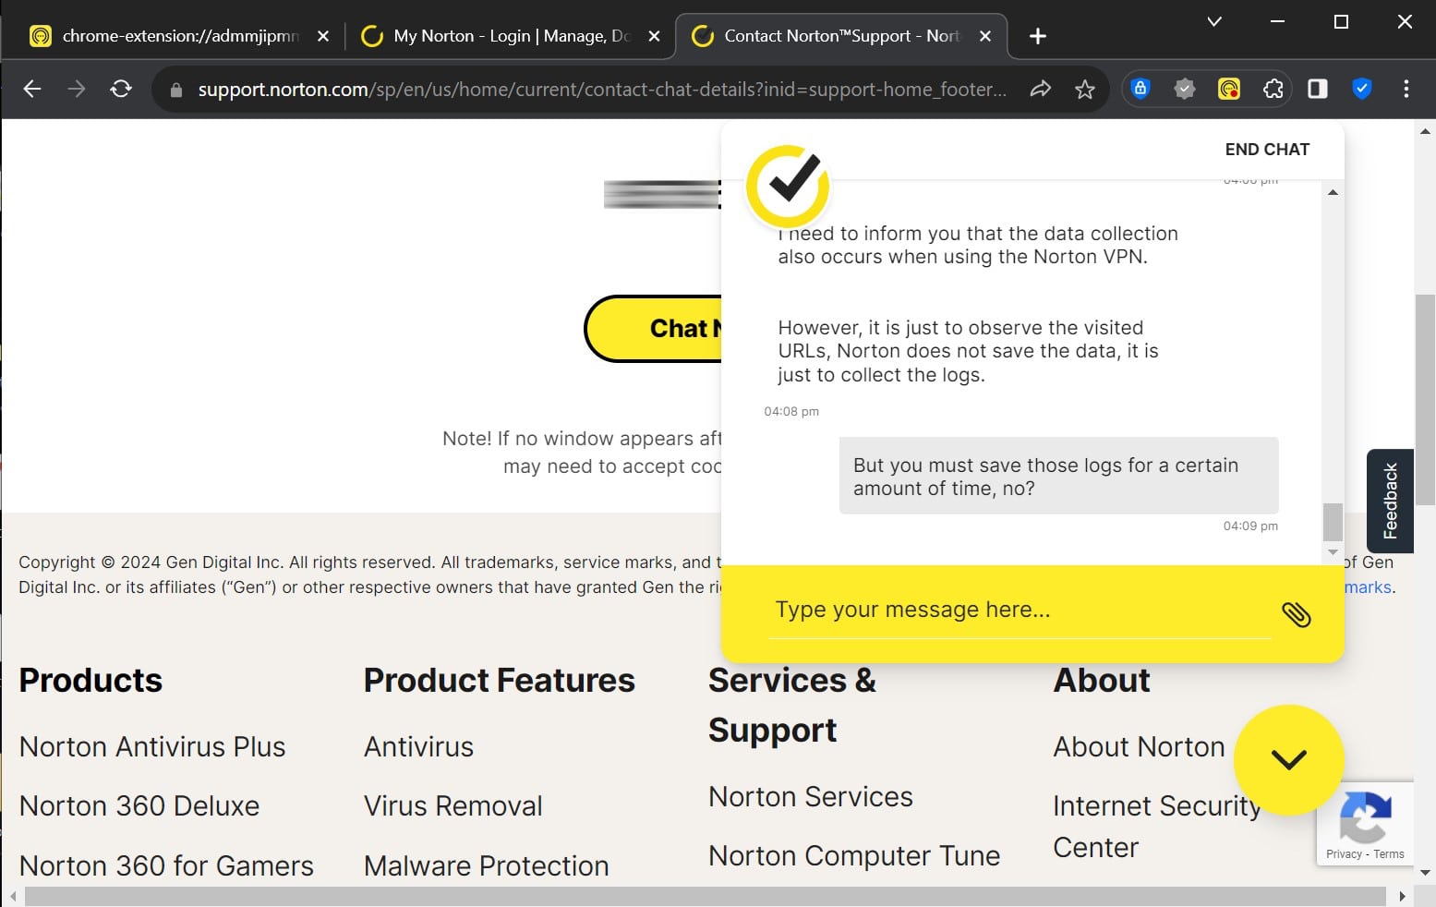Click the page scroll-up arrow
Screen dimensions: 1436x907
pyautogui.click(x=1426, y=131)
